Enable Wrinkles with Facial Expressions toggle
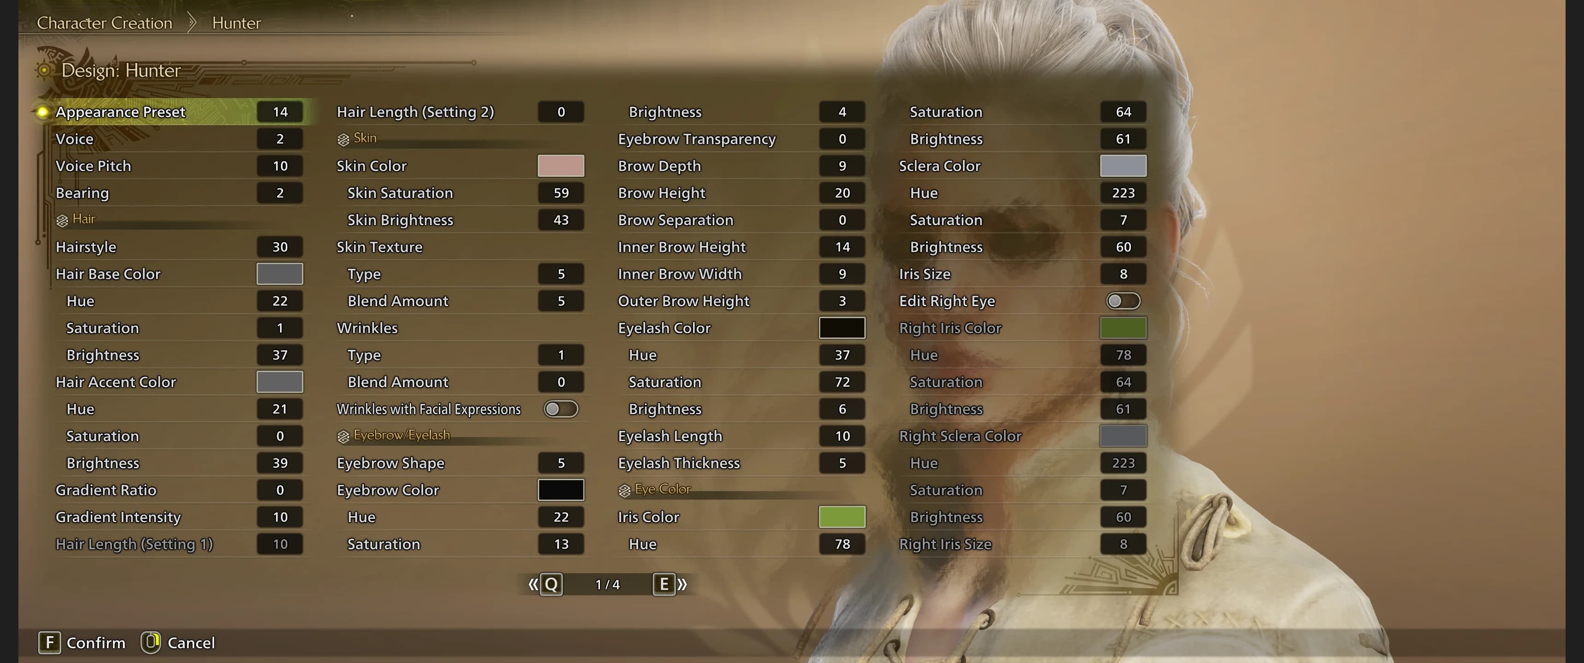Viewport: 1584px width, 663px height. tap(562, 408)
